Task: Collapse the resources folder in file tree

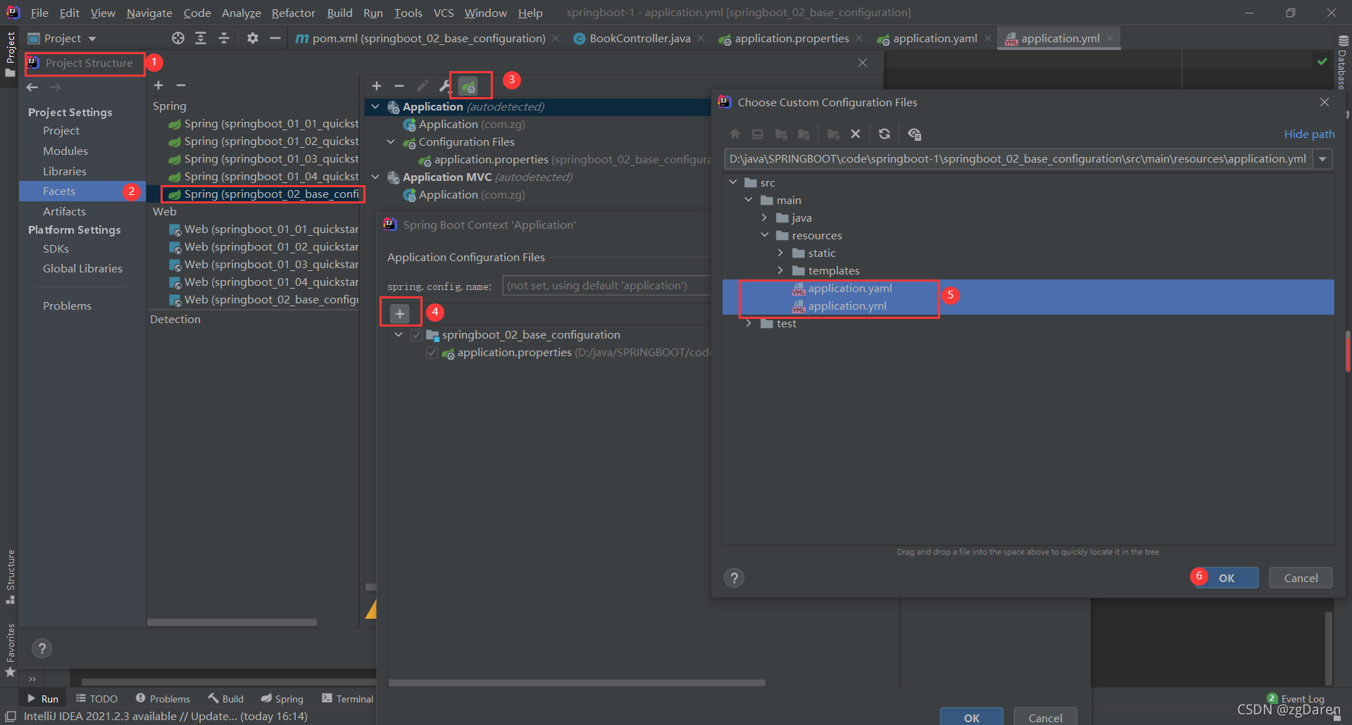Action: pyautogui.click(x=764, y=235)
